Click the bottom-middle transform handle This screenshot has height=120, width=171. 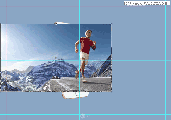pos(56,92)
